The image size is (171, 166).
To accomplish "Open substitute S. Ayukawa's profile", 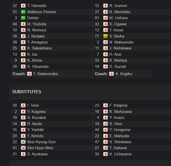I will [38, 154].
